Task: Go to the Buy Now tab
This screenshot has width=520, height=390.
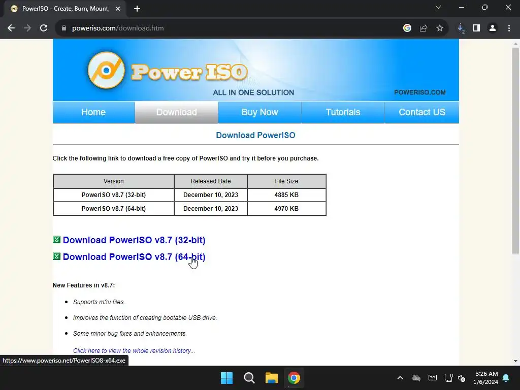Action: click(x=259, y=112)
